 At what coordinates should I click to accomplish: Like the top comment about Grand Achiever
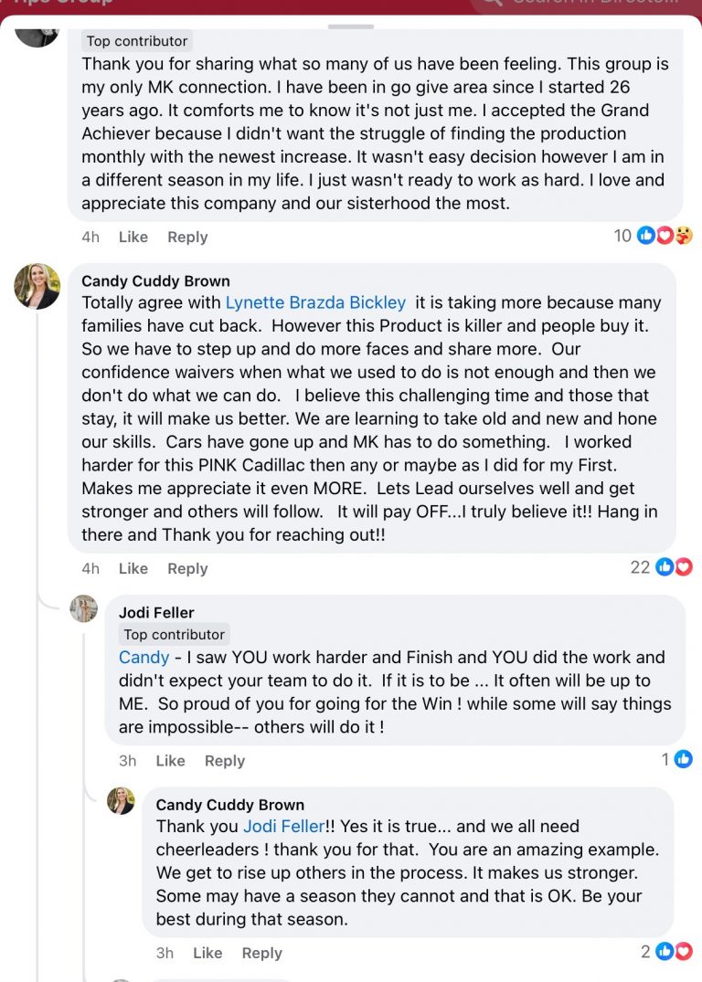[x=133, y=237]
